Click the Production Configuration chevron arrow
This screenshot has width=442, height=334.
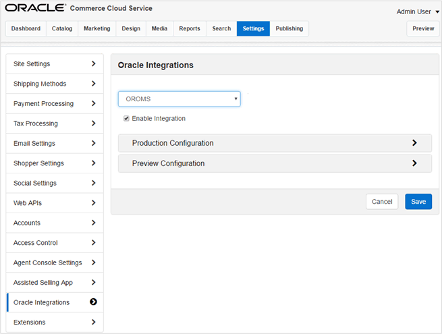(x=414, y=143)
